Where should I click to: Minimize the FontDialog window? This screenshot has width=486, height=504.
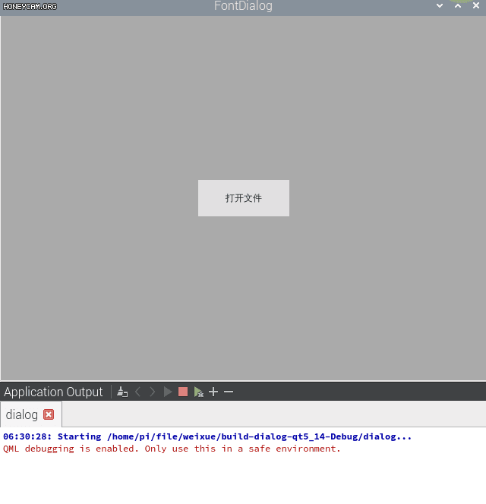pos(440,6)
